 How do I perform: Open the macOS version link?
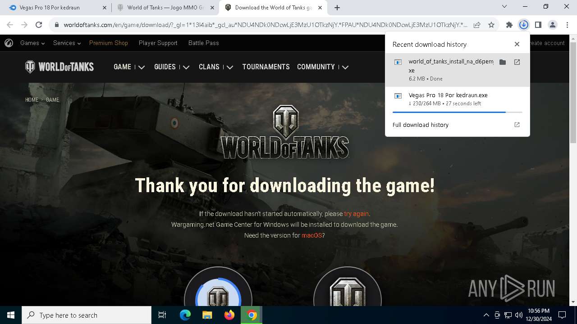coord(312,235)
